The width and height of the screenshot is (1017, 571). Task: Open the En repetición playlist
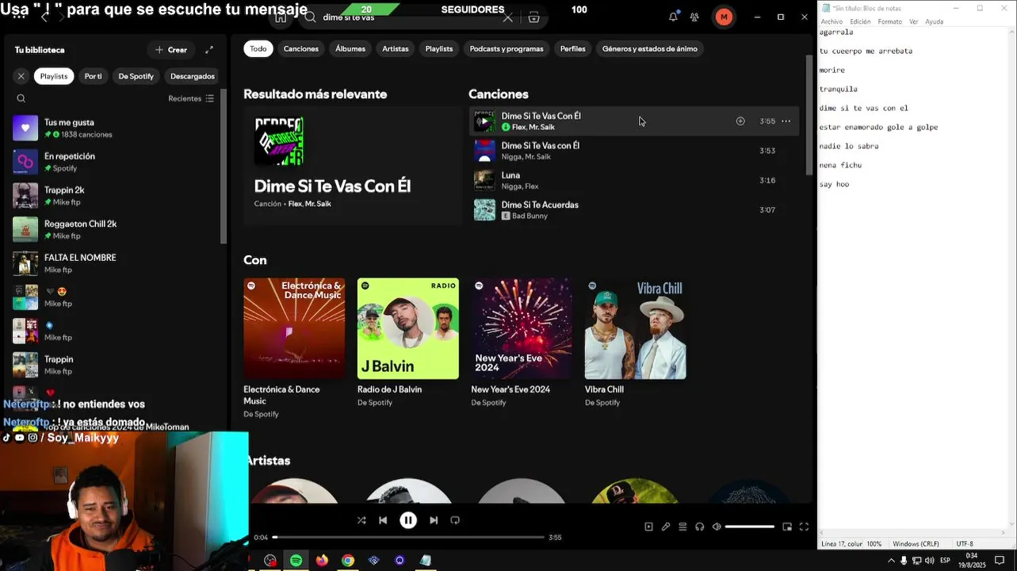pyautogui.click(x=115, y=162)
